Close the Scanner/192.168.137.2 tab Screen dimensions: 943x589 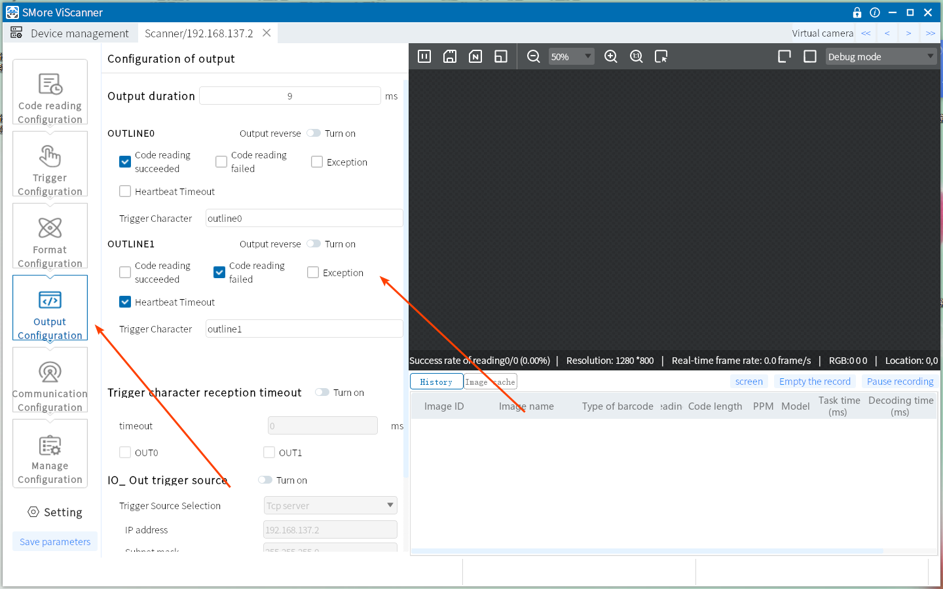pyautogui.click(x=267, y=33)
